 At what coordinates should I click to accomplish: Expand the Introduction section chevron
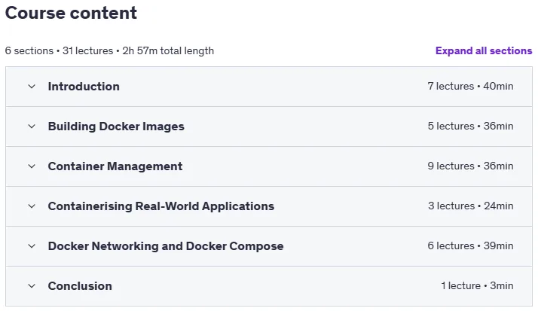click(32, 87)
